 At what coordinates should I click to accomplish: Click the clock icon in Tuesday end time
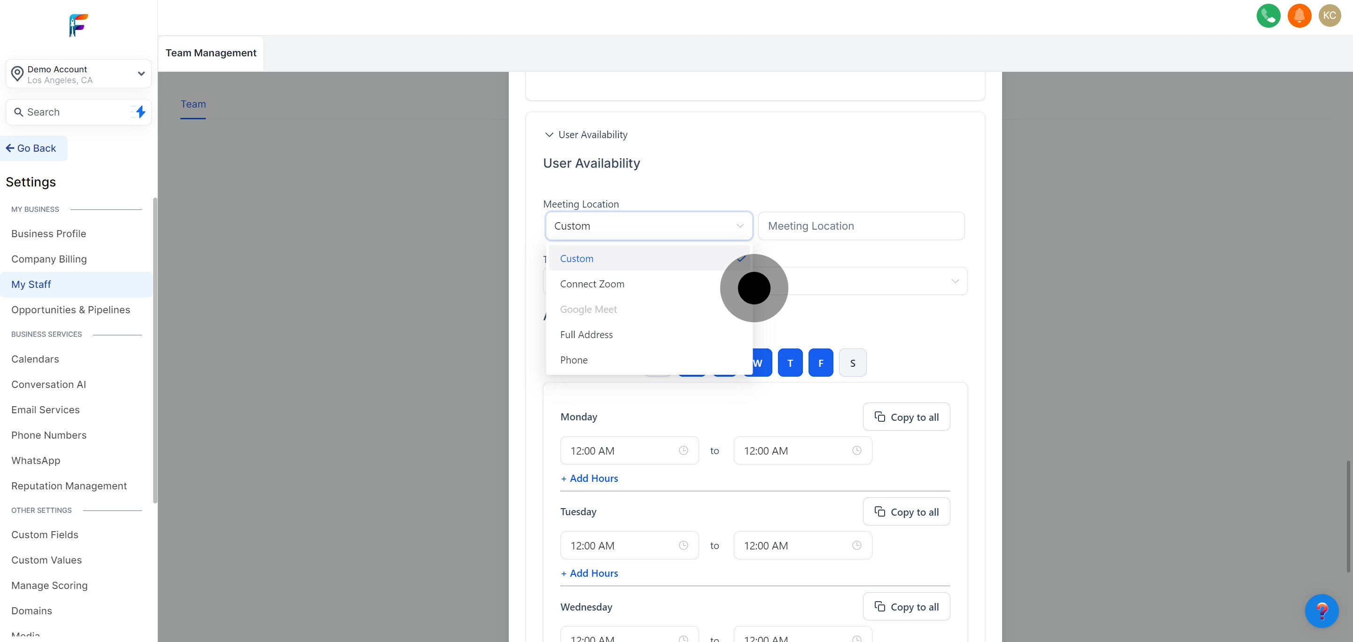(x=856, y=545)
